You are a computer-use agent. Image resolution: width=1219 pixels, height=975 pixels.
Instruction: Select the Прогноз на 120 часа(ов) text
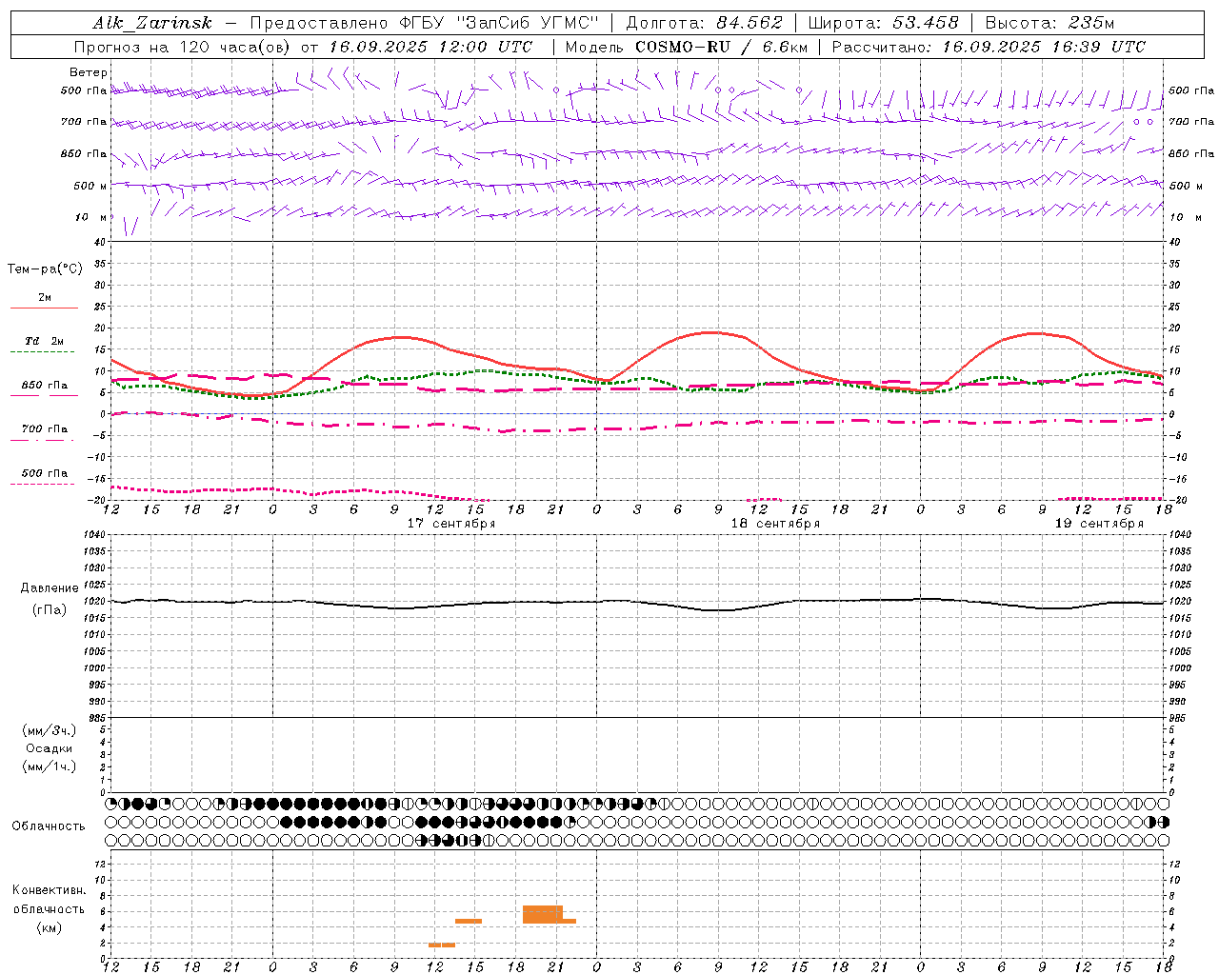[183, 47]
